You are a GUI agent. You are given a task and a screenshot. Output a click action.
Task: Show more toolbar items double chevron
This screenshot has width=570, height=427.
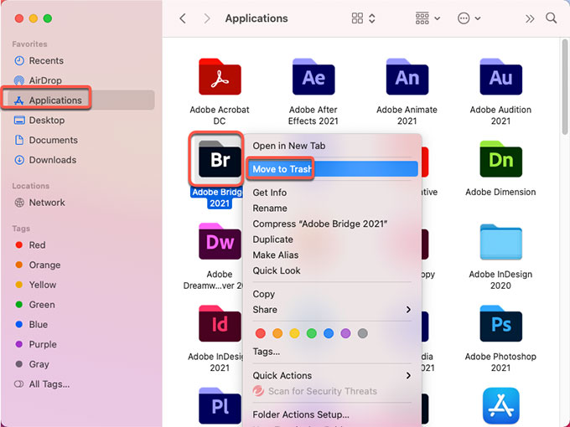point(530,18)
